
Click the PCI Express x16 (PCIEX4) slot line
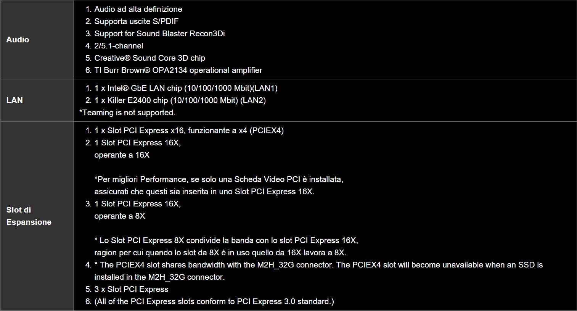189,131
